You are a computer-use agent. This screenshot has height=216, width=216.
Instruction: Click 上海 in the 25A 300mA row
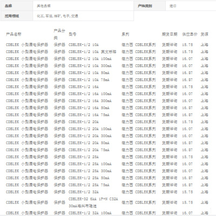(205, 171)
